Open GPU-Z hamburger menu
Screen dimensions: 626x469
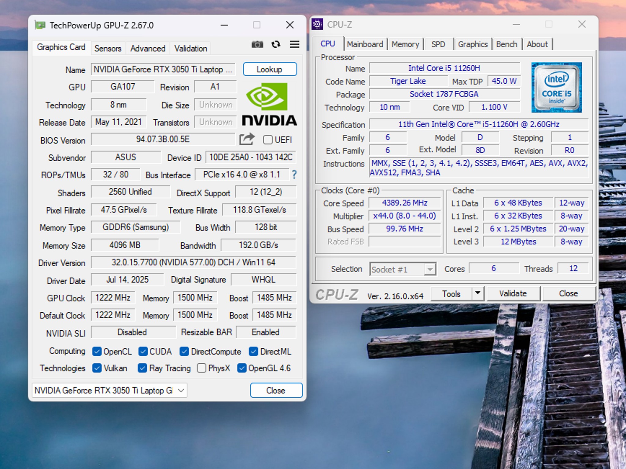tap(294, 45)
